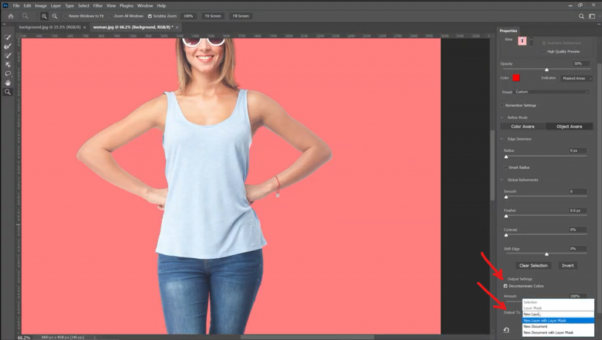Image resolution: width=602 pixels, height=340 pixels.
Task: Open the Indicates Masked Areas dropdown
Action: coord(576,78)
